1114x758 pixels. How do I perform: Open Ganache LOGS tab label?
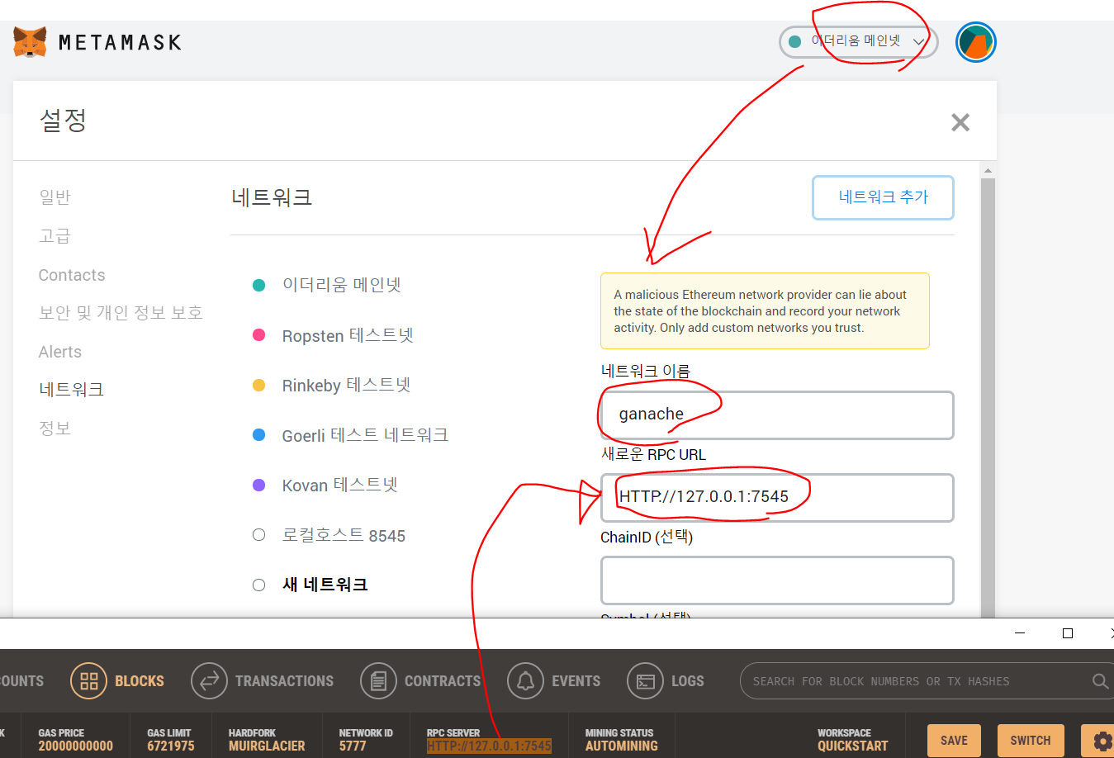687,681
